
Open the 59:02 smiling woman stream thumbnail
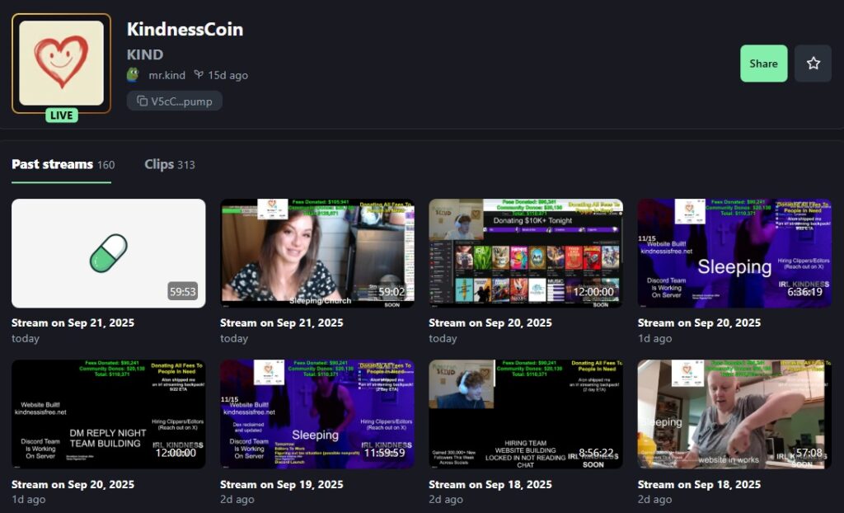[x=316, y=252]
